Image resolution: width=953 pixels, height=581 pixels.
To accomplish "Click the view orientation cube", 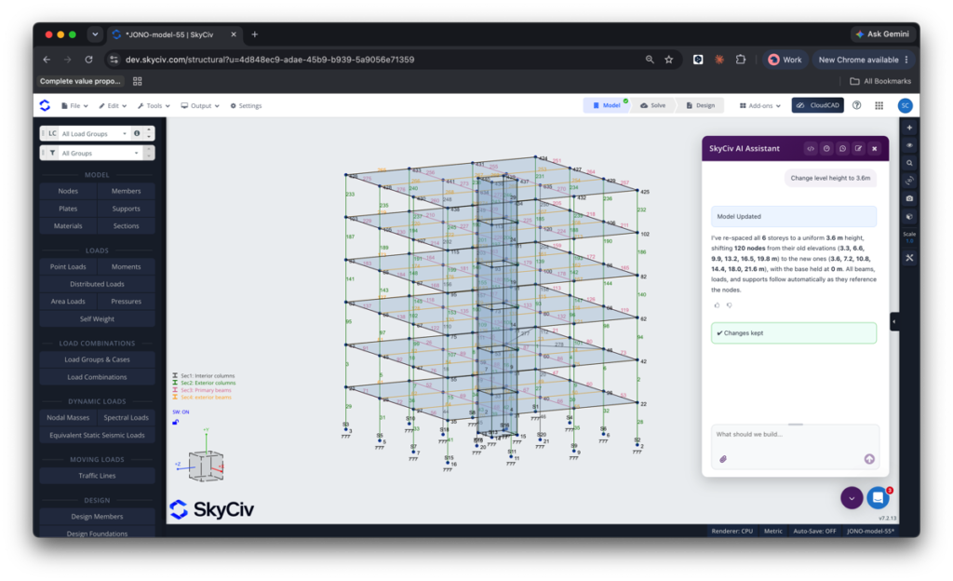I will (206, 466).
